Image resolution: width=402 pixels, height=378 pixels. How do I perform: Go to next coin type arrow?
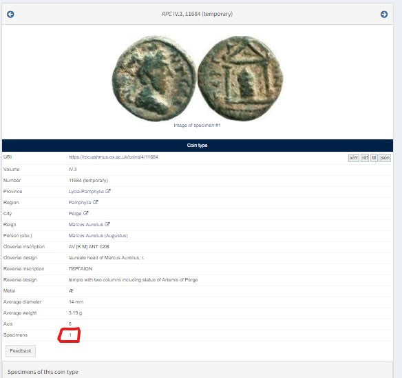click(384, 14)
